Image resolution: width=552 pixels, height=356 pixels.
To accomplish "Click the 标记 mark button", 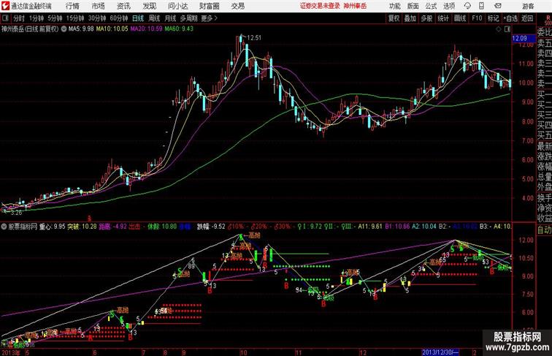I will point(493,18).
